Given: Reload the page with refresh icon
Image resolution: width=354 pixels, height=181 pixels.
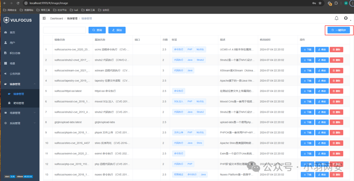Looking at the screenshot, I should click(18, 3).
